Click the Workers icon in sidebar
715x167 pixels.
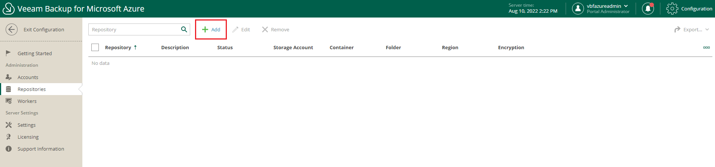click(x=9, y=101)
